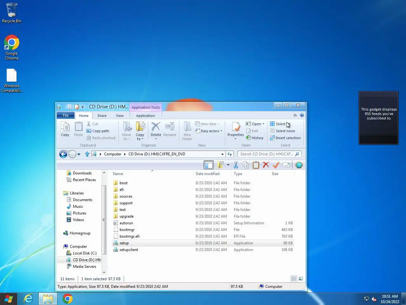Open the Easy access dropdown
The image size is (406, 305).
point(209,131)
